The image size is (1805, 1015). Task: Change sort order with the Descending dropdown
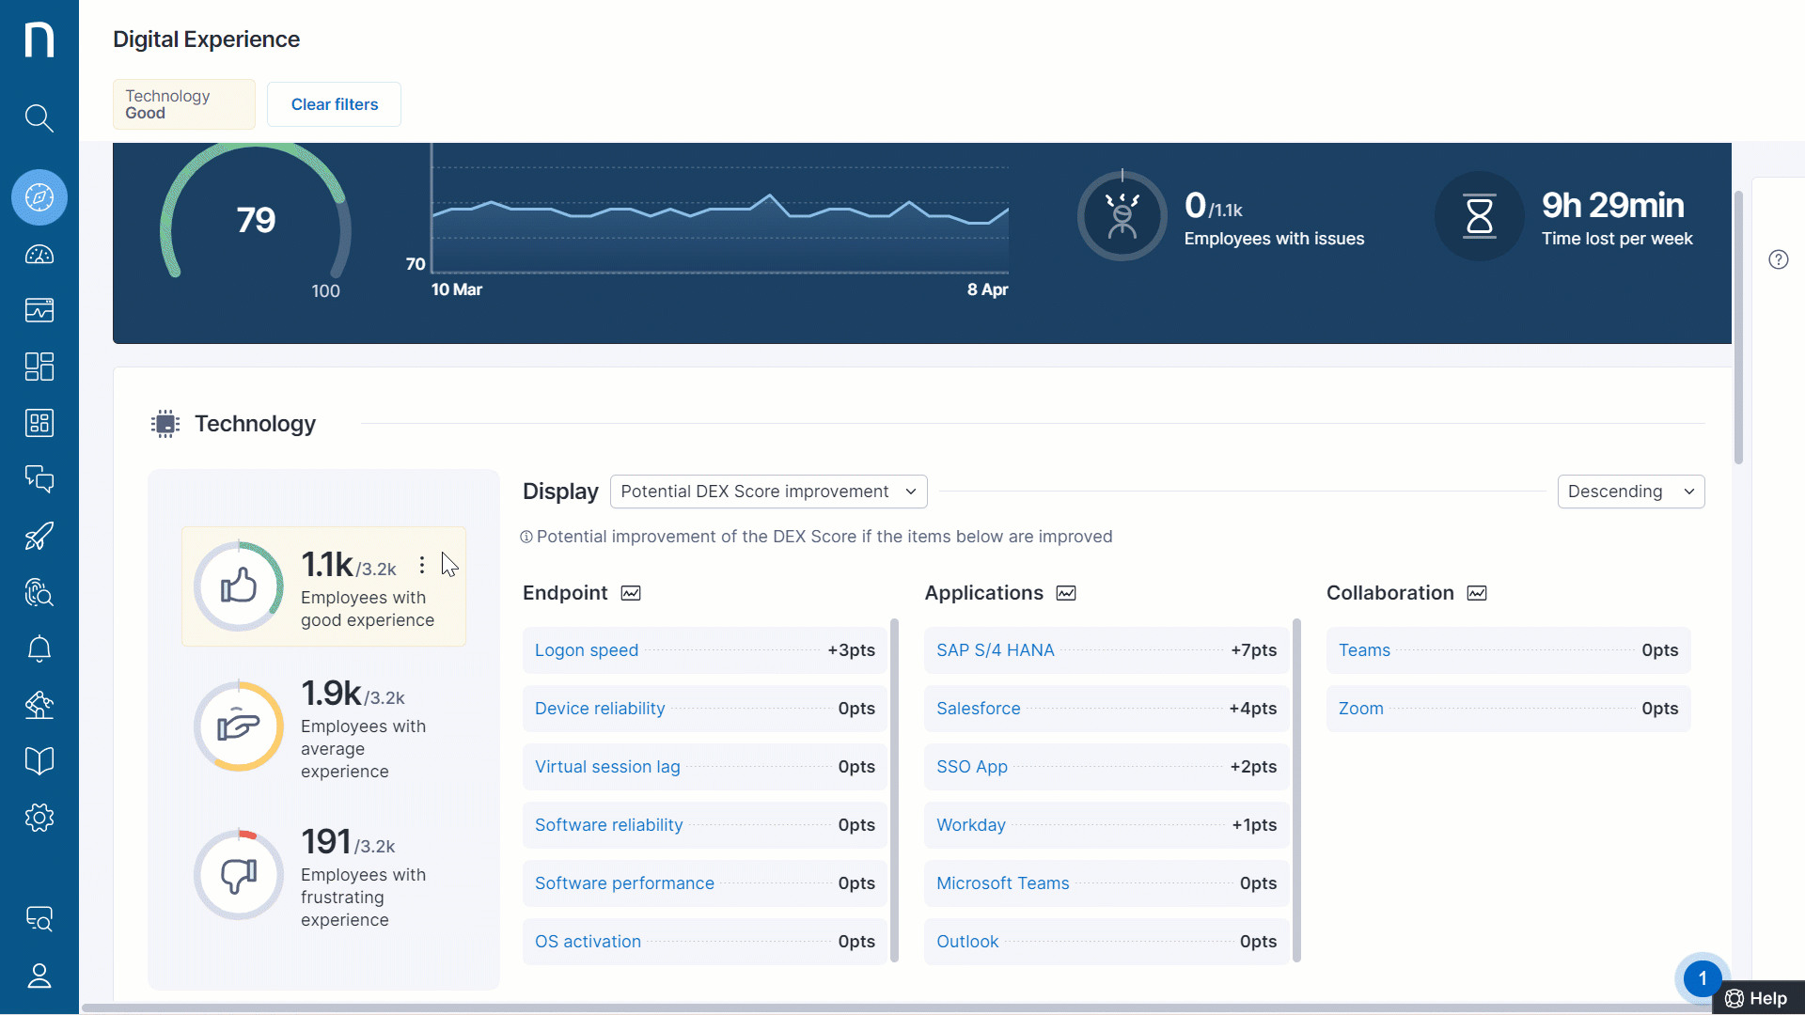pos(1631,491)
